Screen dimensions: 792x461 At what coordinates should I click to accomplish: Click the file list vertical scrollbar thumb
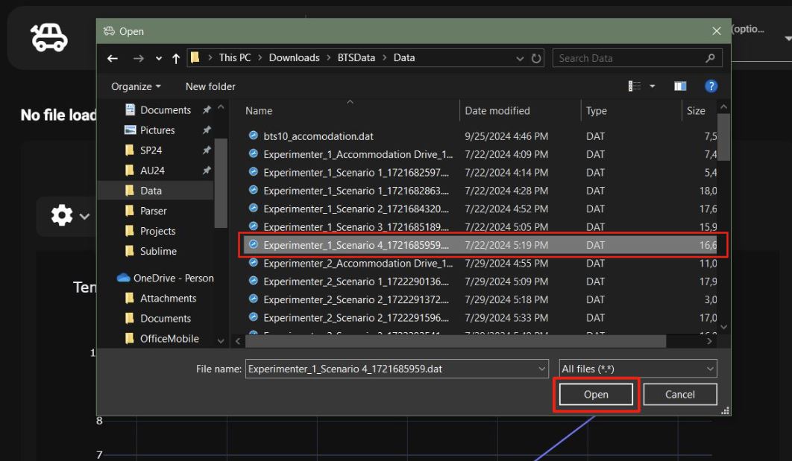(724, 137)
